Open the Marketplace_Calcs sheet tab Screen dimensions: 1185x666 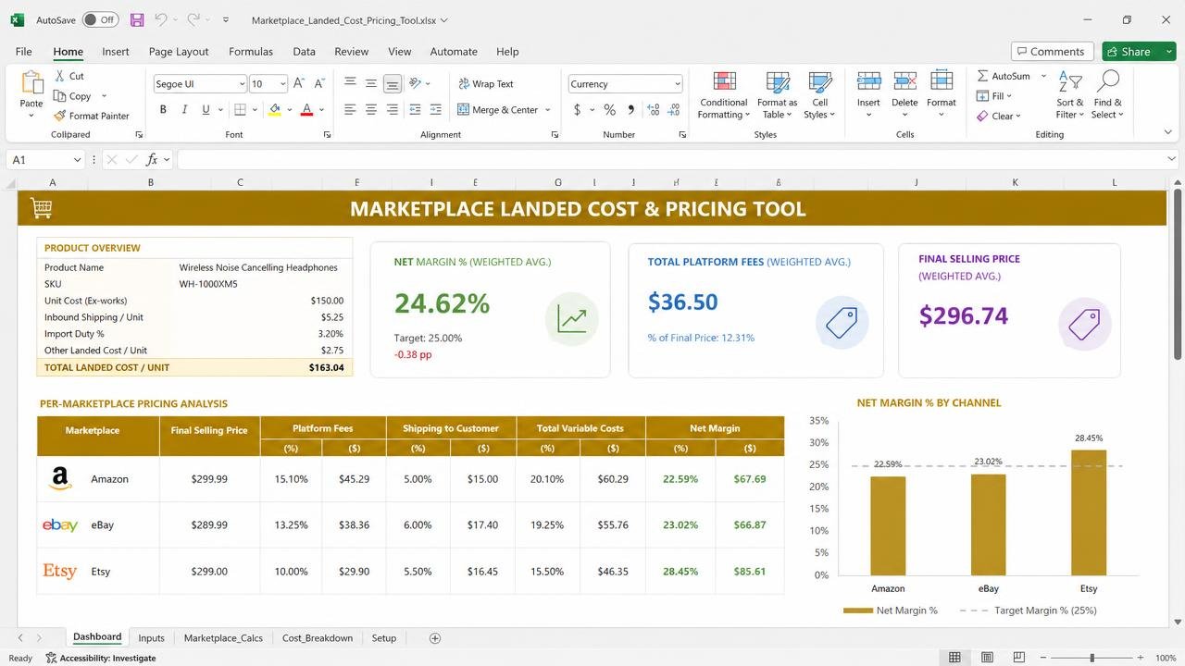[223, 638]
